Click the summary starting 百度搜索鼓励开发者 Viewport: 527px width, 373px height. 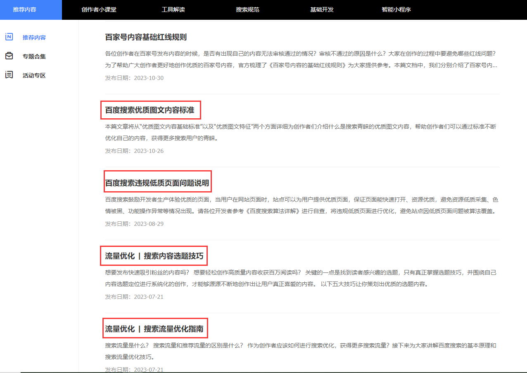tap(302, 205)
